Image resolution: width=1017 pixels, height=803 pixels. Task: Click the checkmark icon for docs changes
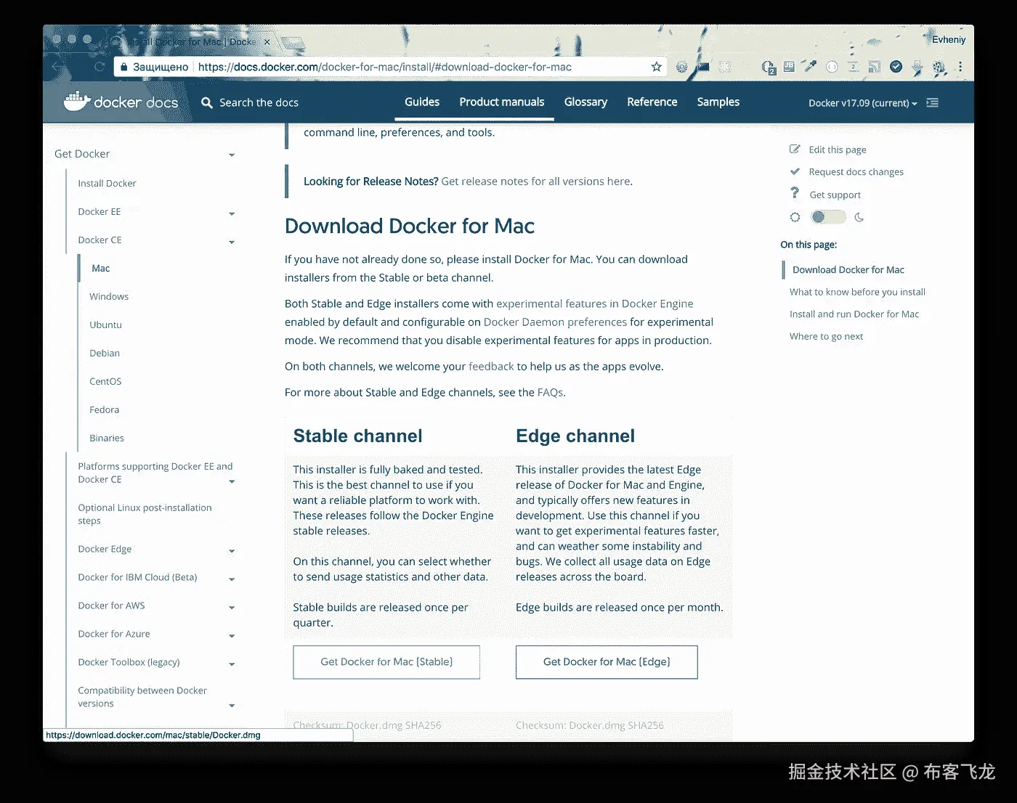coord(795,171)
